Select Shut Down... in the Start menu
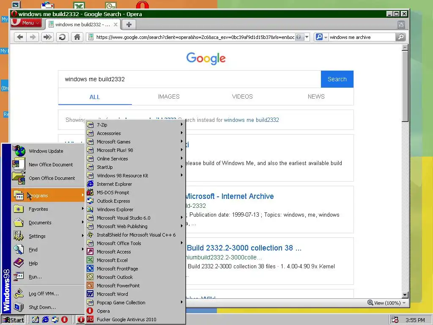 [48, 307]
